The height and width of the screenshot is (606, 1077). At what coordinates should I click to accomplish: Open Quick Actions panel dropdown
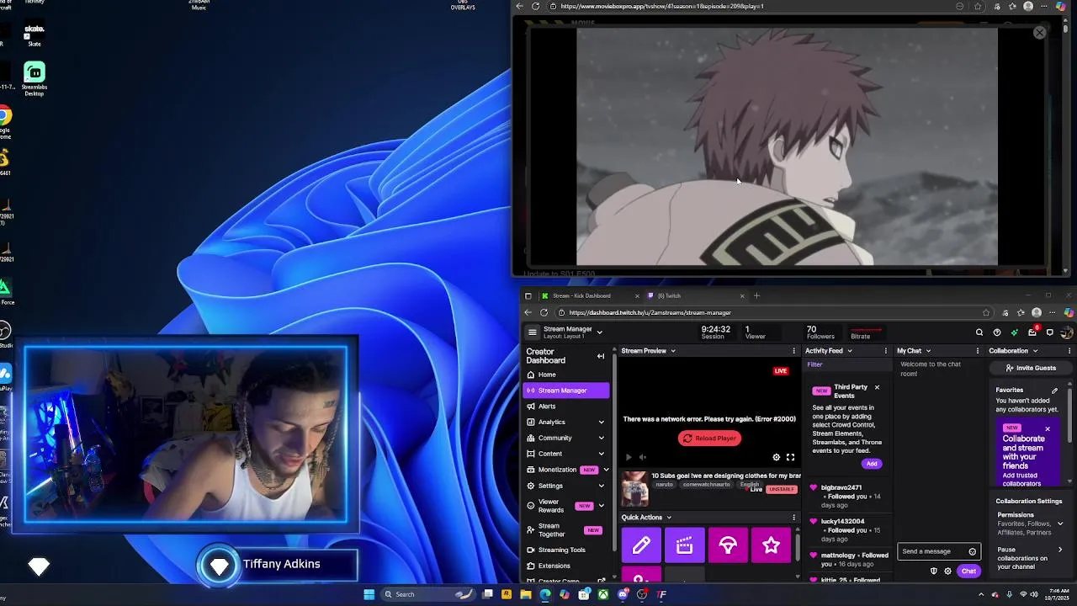[669, 518]
